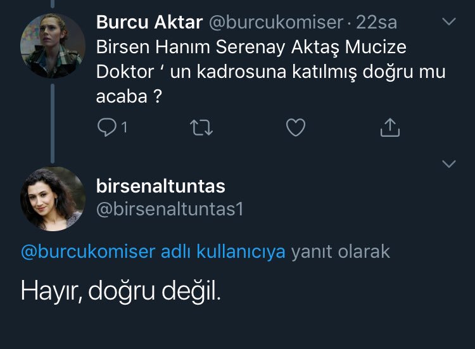
Task: Open the 22sa timestamp link
Action: tap(376, 23)
